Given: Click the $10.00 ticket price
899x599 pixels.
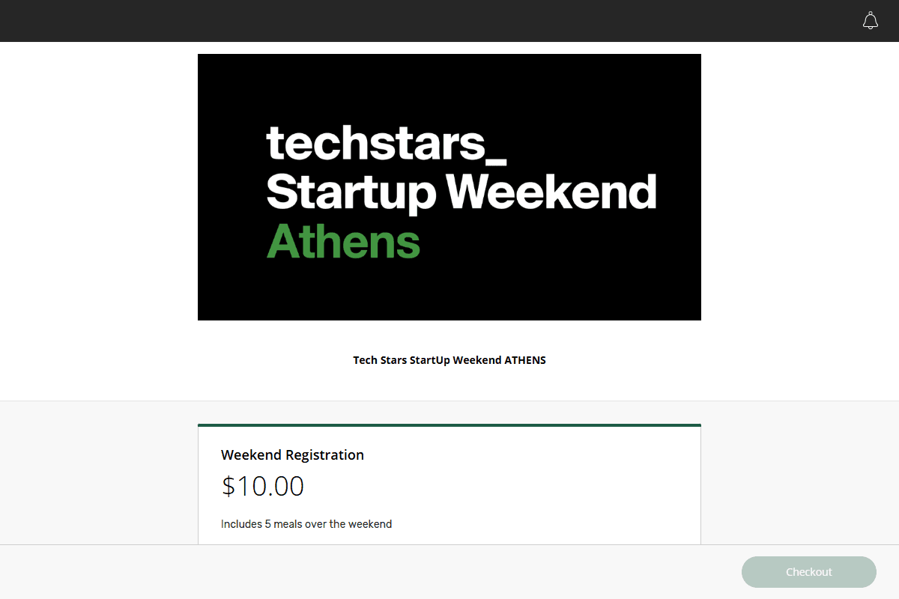Looking at the screenshot, I should pos(262,486).
